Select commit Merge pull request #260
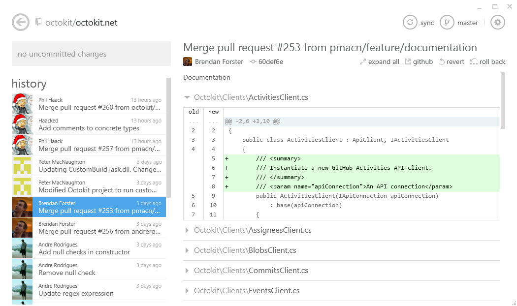 [x=89, y=104]
